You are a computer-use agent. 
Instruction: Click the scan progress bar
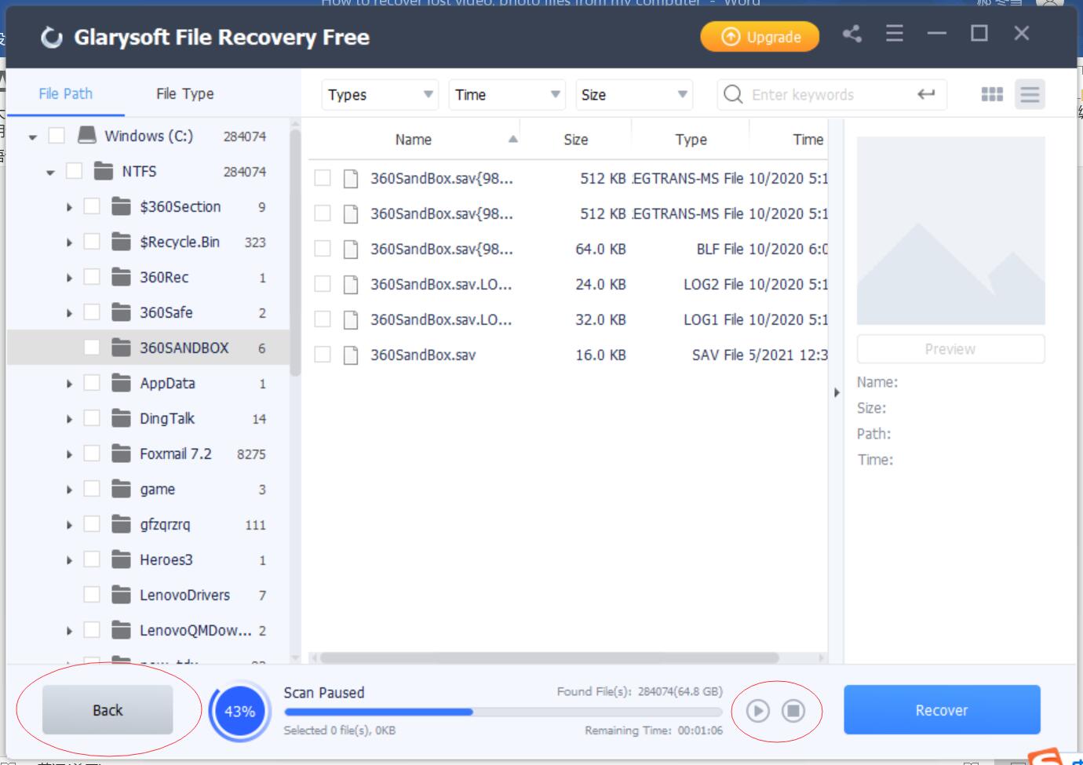502,712
